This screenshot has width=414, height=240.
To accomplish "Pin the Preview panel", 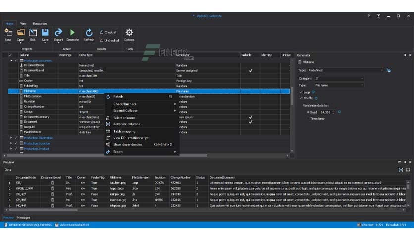I will (405, 162).
